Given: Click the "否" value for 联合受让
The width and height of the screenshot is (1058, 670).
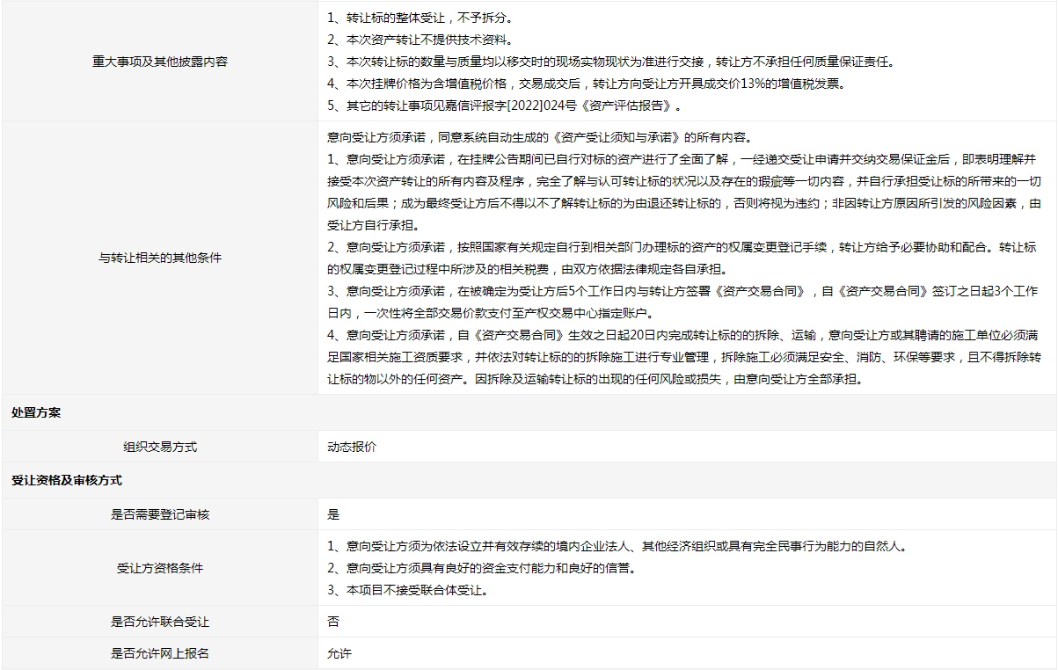Looking at the screenshot, I should tap(333, 622).
